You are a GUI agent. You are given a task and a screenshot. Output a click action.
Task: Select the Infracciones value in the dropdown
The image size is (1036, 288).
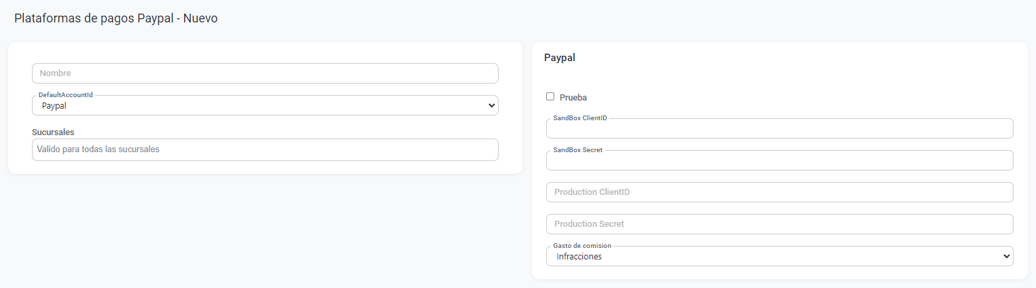[x=579, y=257]
